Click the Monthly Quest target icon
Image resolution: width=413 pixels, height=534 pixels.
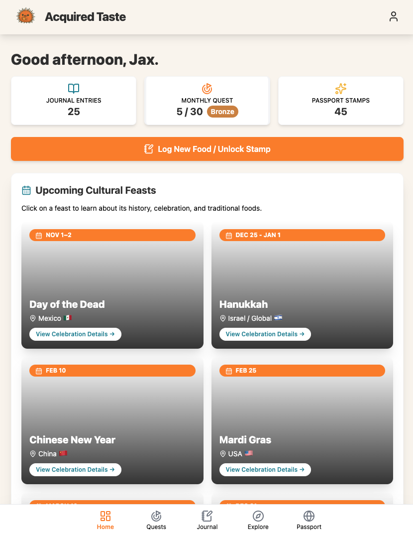207,88
